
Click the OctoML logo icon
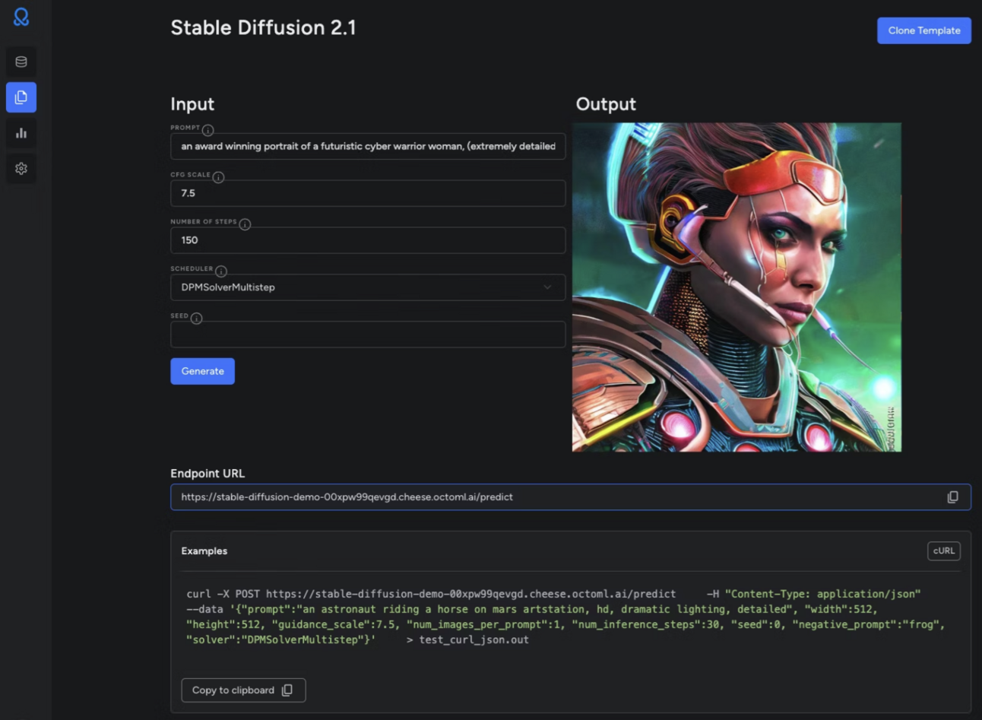pyautogui.click(x=21, y=17)
